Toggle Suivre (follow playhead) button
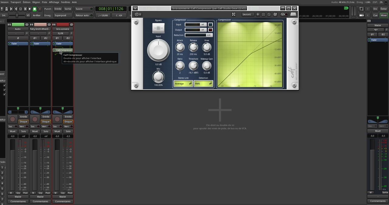Screen dimensions: 389x205 84,9
